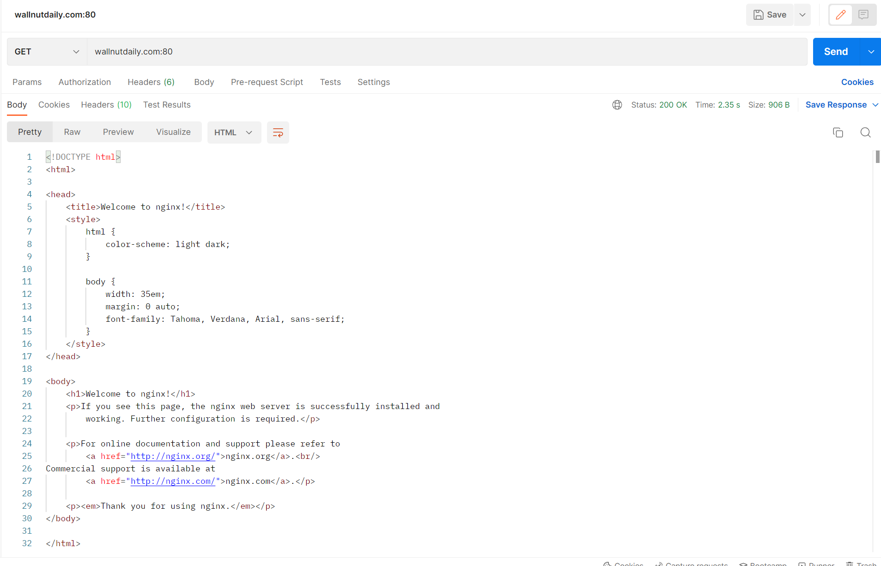Open the http://nginx.org/ link

[173, 456]
